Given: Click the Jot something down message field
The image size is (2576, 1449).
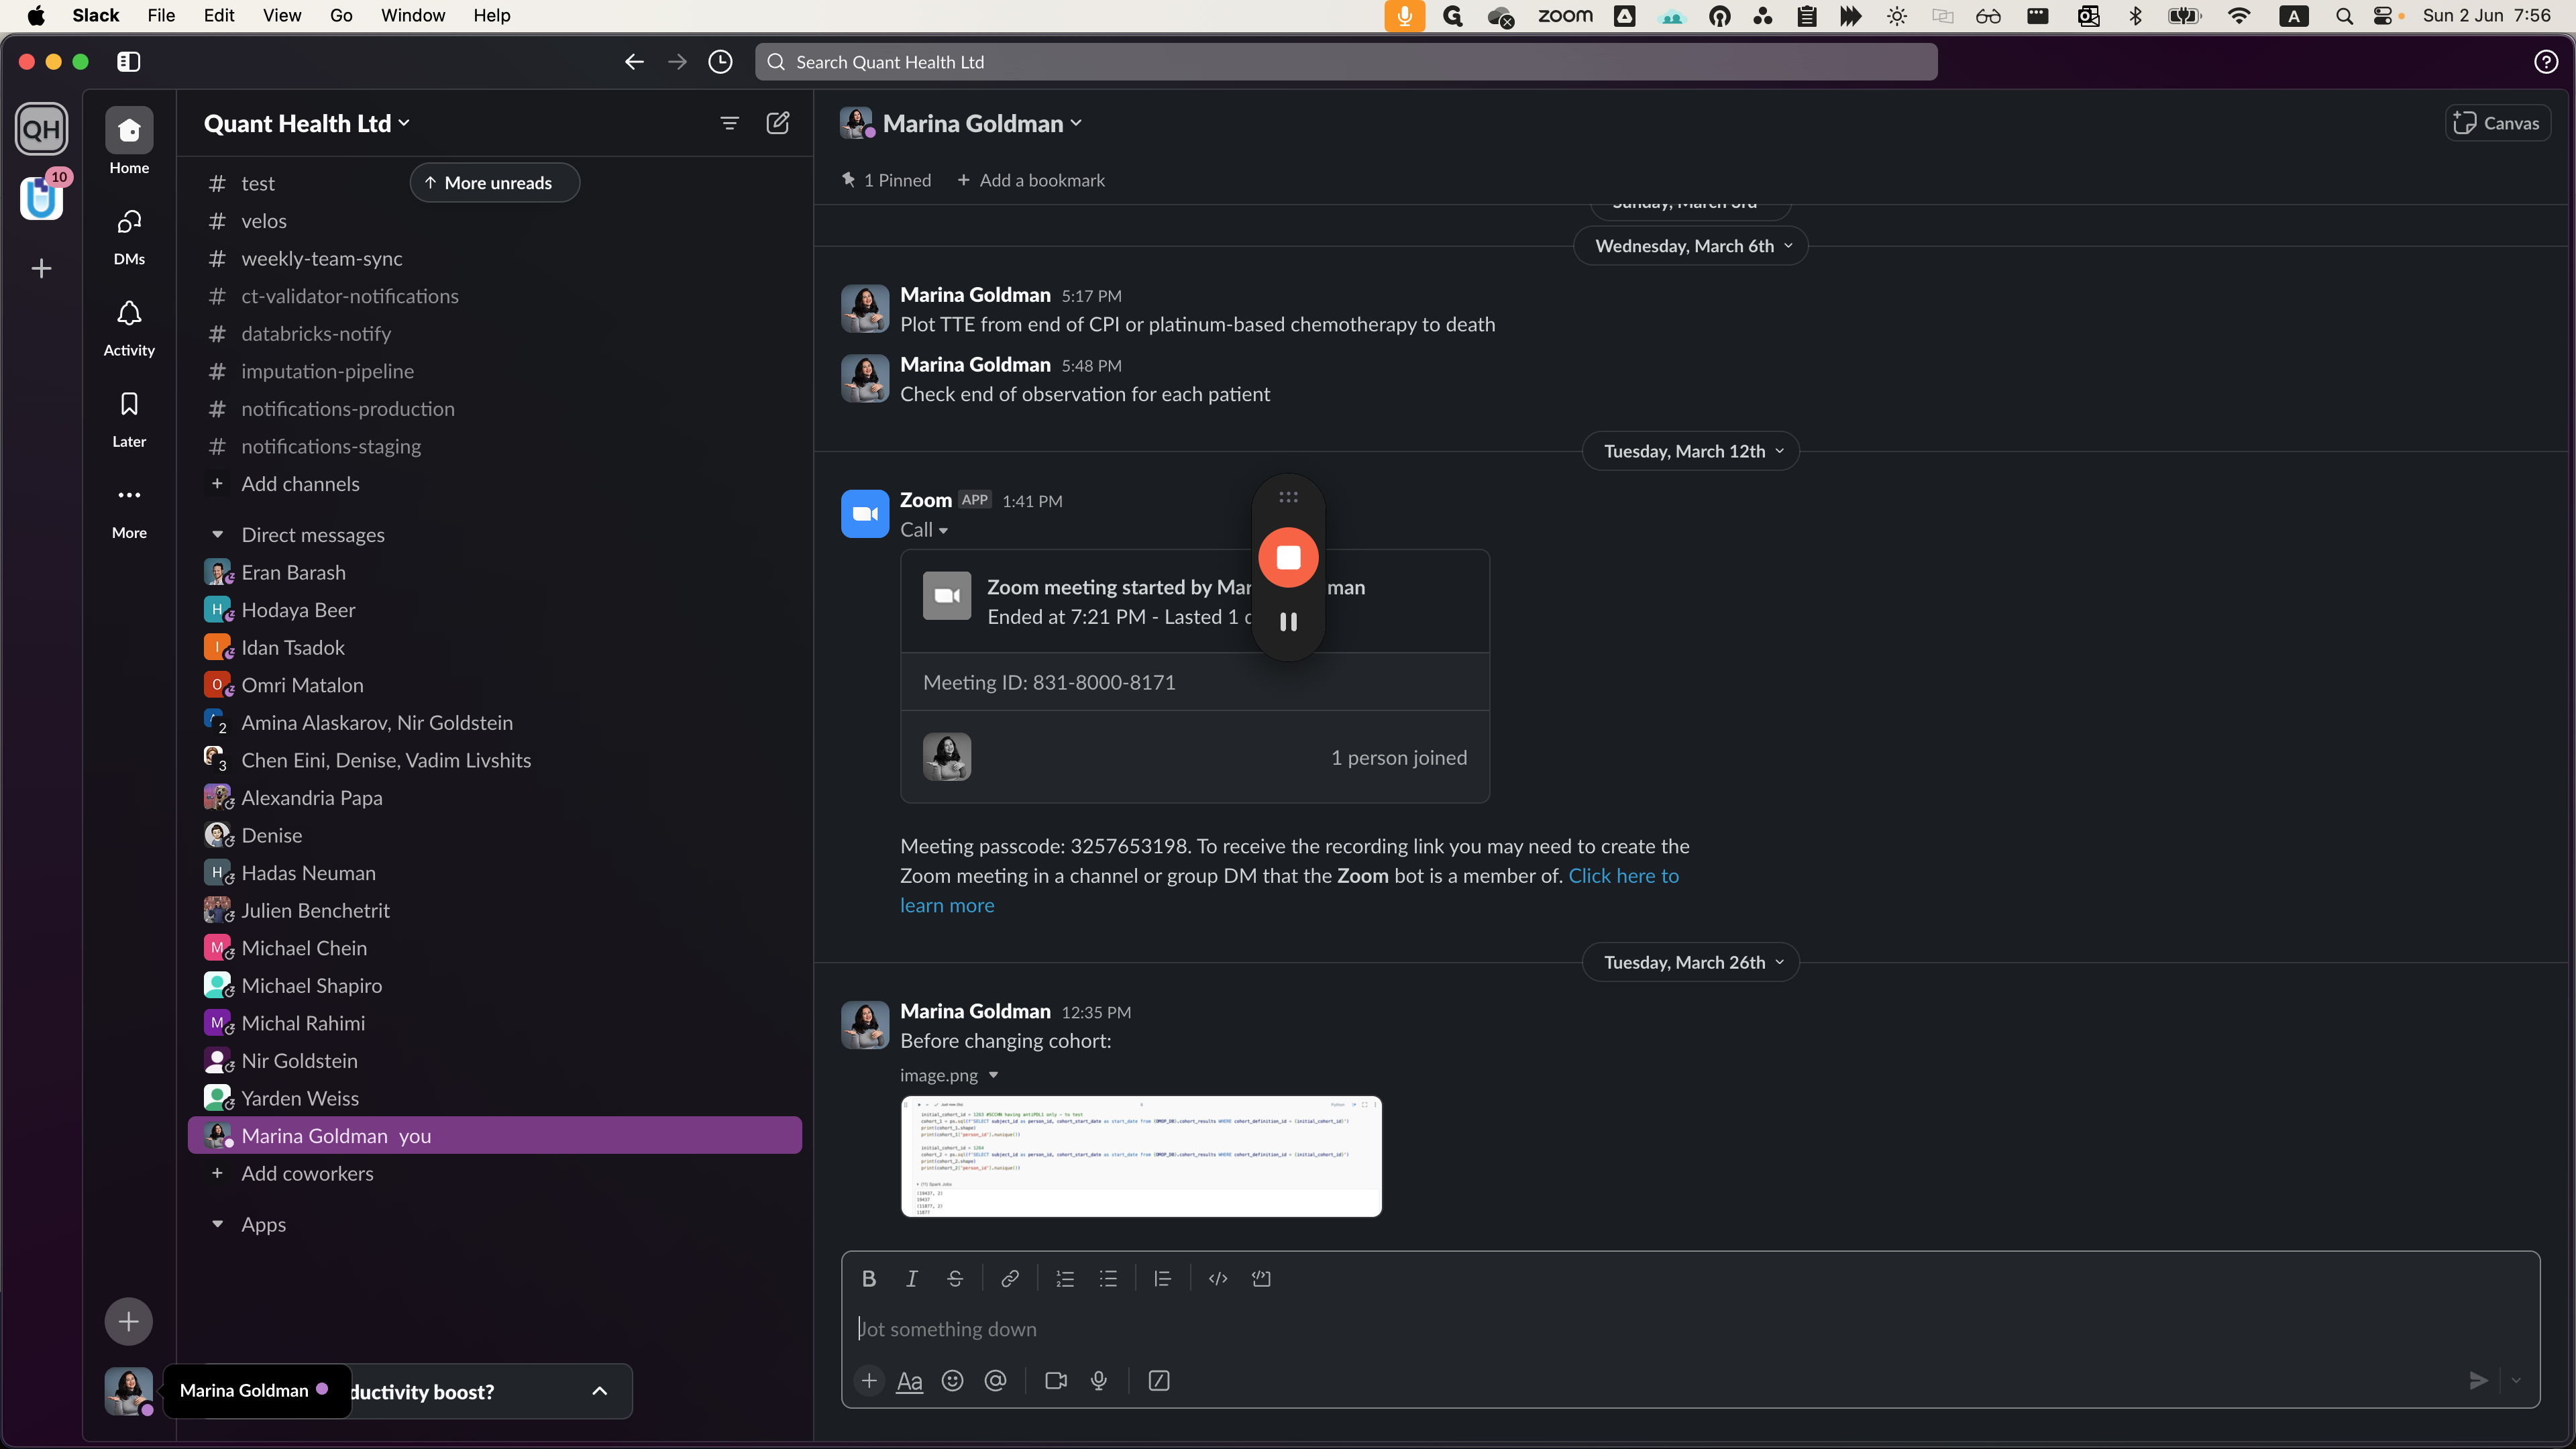Looking at the screenshot, I should coord(1690,1328).
